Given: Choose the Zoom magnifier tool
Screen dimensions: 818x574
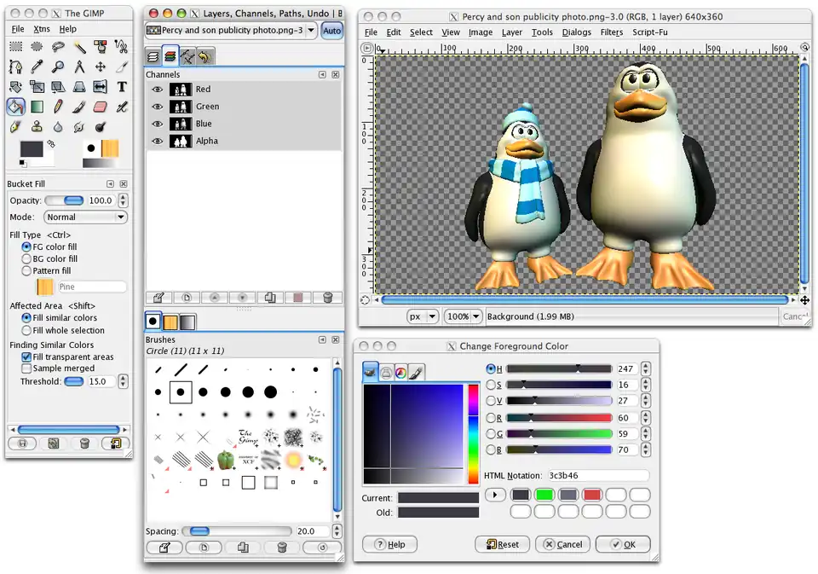Looking at the screenshot, I should [58, 67].
